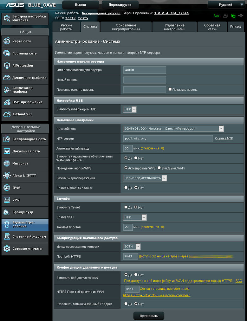Open the authentication method BOTH dropdown
This screenshot has height=321, width=247.
pyautogui.click(x=132, y=247)
